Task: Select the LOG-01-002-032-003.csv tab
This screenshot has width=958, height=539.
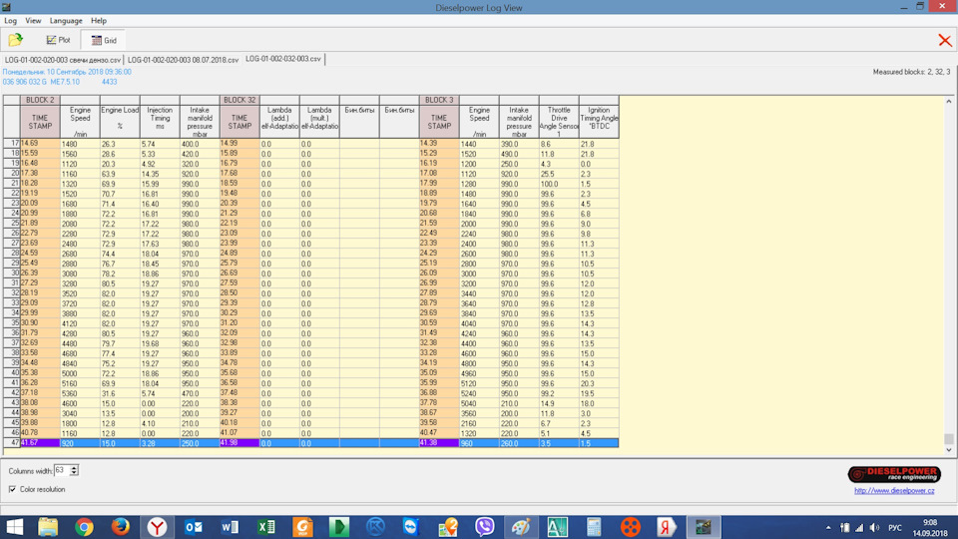Action: point(283,60)
